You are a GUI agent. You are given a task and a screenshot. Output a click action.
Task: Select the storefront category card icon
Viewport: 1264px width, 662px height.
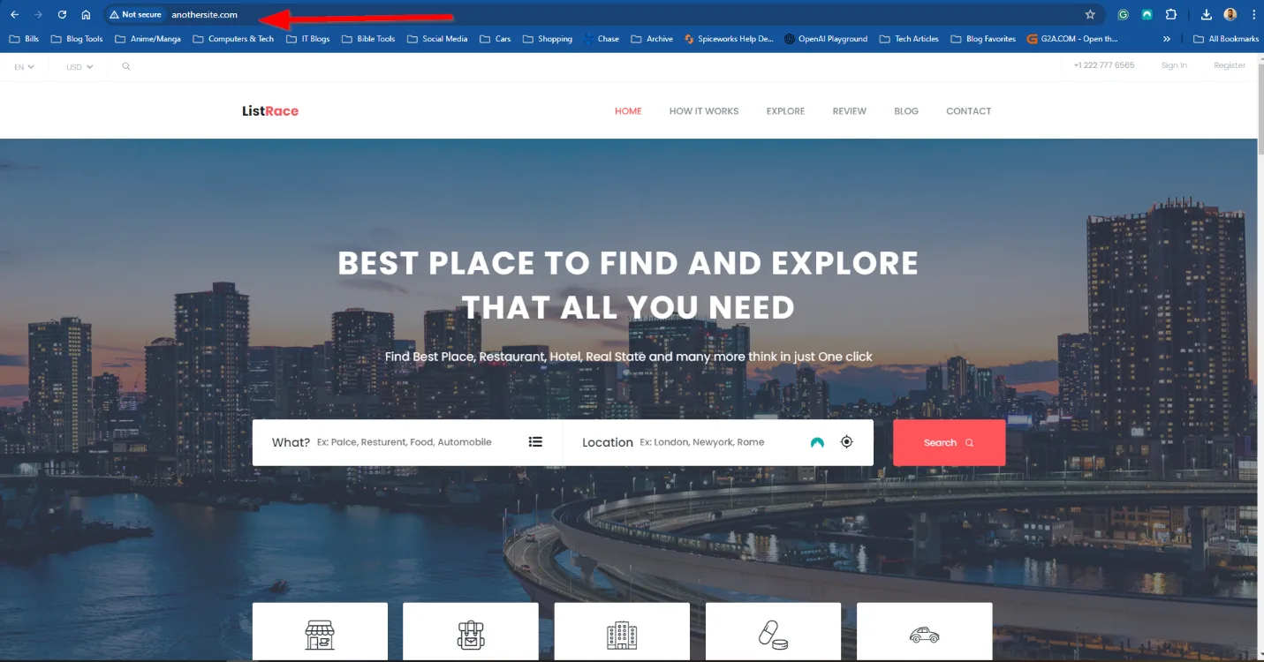coord(320,635)
